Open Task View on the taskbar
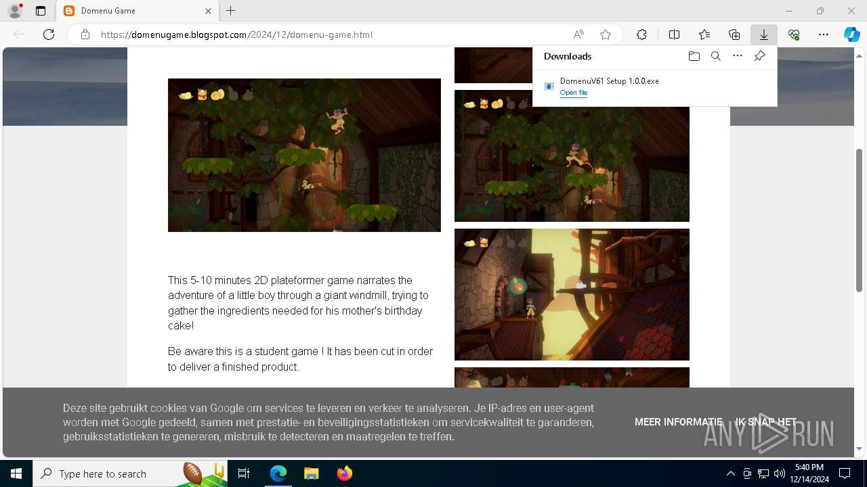 (244, 473)
